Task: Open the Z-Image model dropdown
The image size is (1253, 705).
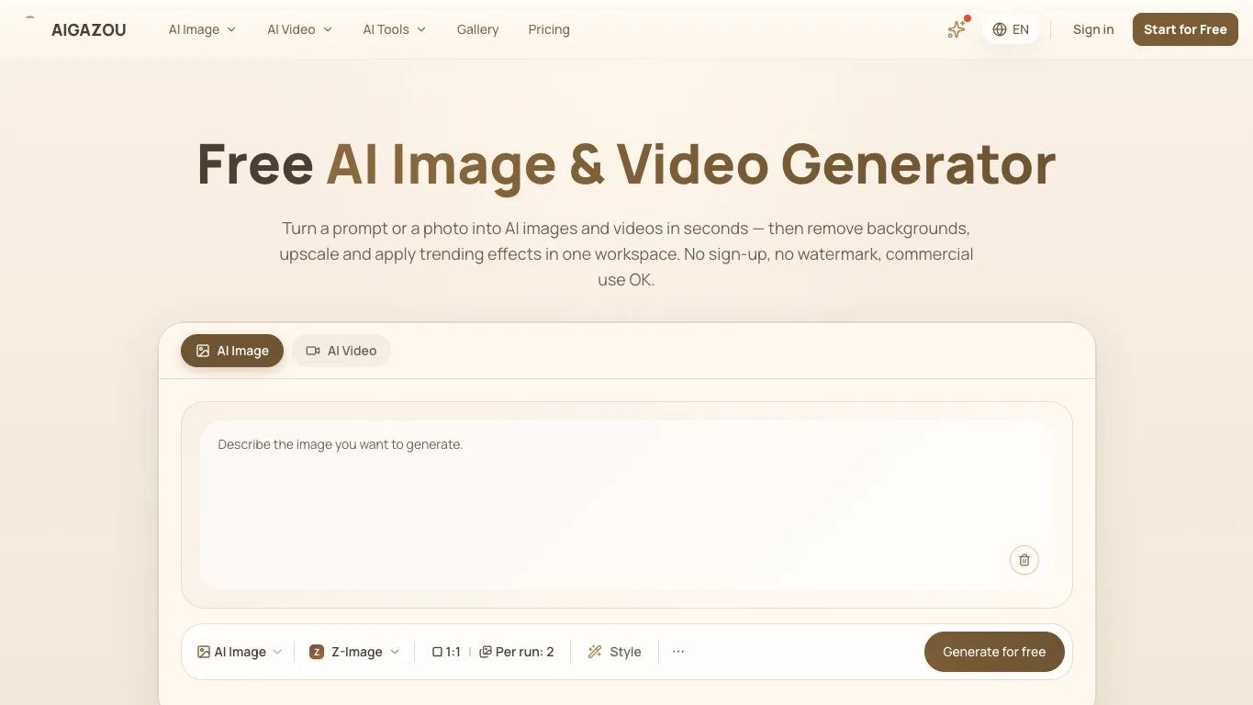Action: coord(355,652)
